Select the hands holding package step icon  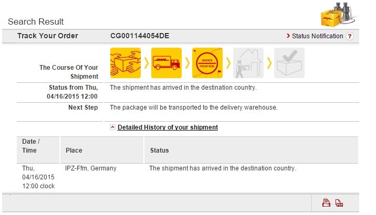click(126, 63)
